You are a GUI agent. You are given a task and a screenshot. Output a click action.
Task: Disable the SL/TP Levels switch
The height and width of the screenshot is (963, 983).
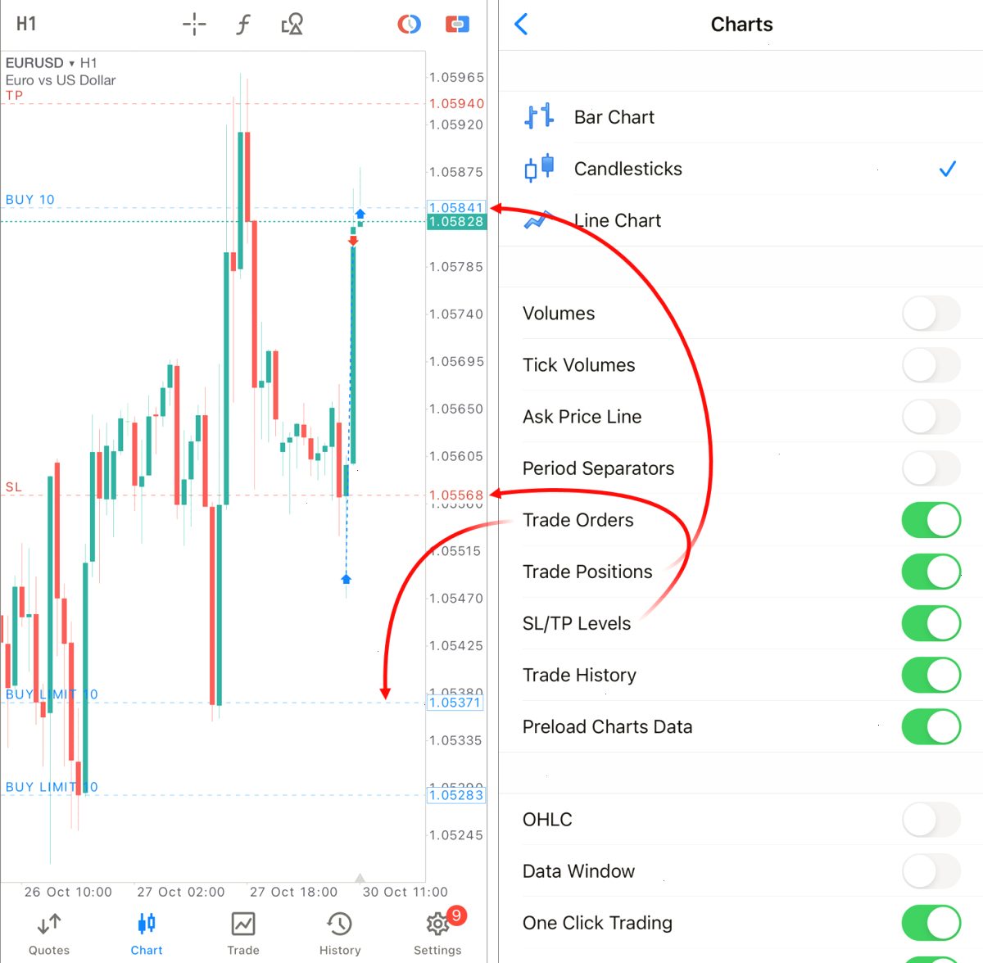click(x=931, y=623)
